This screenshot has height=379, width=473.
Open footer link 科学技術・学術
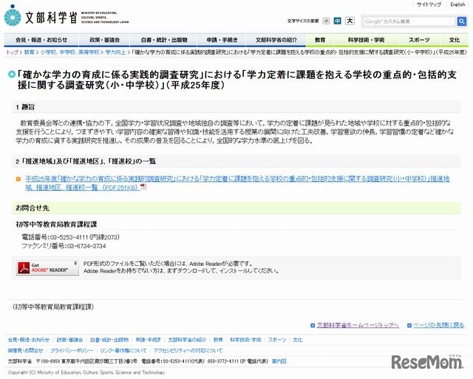tap(245, 340)
